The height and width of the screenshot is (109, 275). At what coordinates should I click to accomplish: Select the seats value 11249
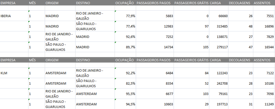pyautogui.click(x=264, y=104)
